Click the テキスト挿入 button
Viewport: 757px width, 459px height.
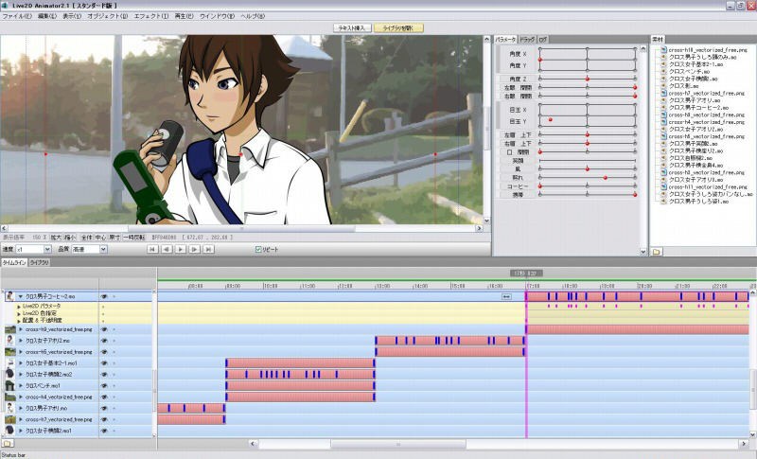pyautogui.click(x=352, y=28)
